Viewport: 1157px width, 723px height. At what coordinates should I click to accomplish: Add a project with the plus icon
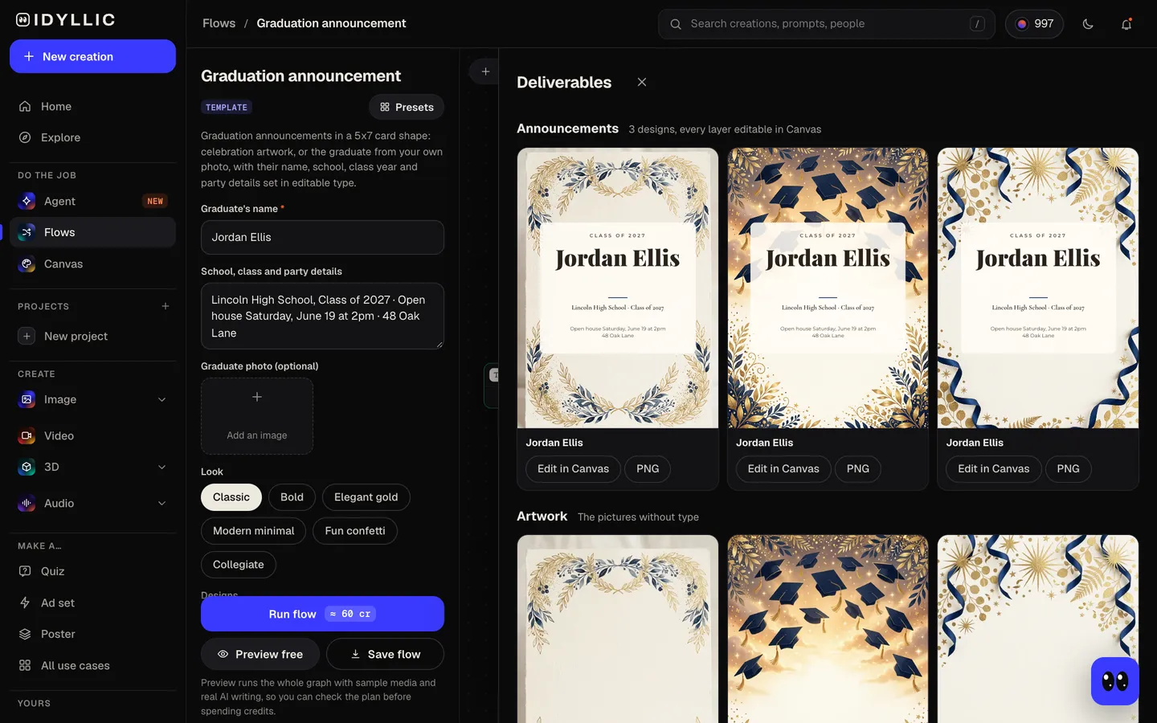166,306
